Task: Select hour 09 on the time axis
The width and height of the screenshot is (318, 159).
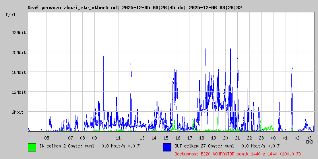Action: click(94, 138)
